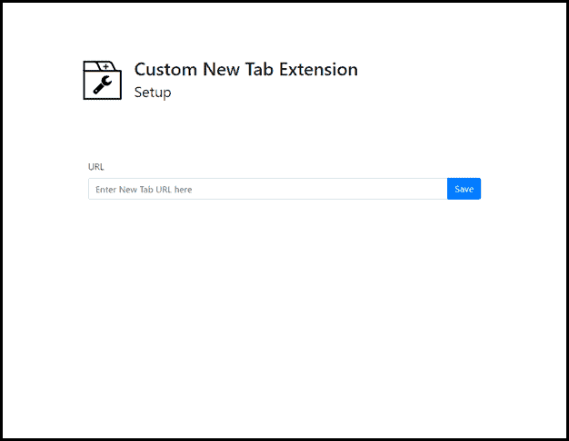Place cursor at the URL text box's right end

(x=440, y=189)
